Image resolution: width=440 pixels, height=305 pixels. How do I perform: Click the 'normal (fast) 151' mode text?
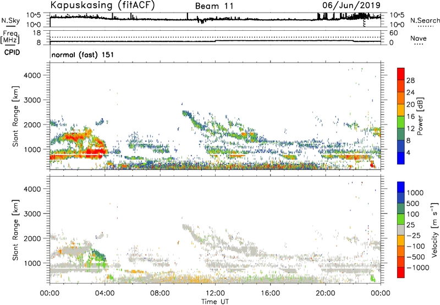pyautogui.click(x=83, y=55)
